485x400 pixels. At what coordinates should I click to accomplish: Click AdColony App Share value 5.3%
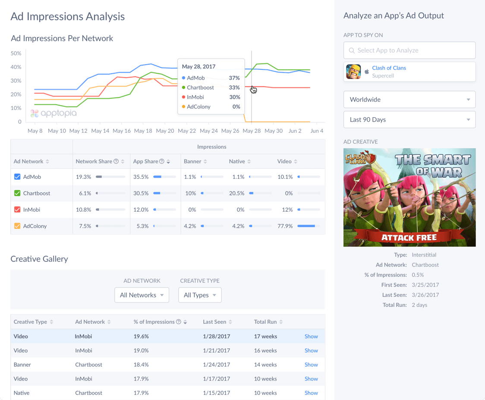click(x=142, y=226)
